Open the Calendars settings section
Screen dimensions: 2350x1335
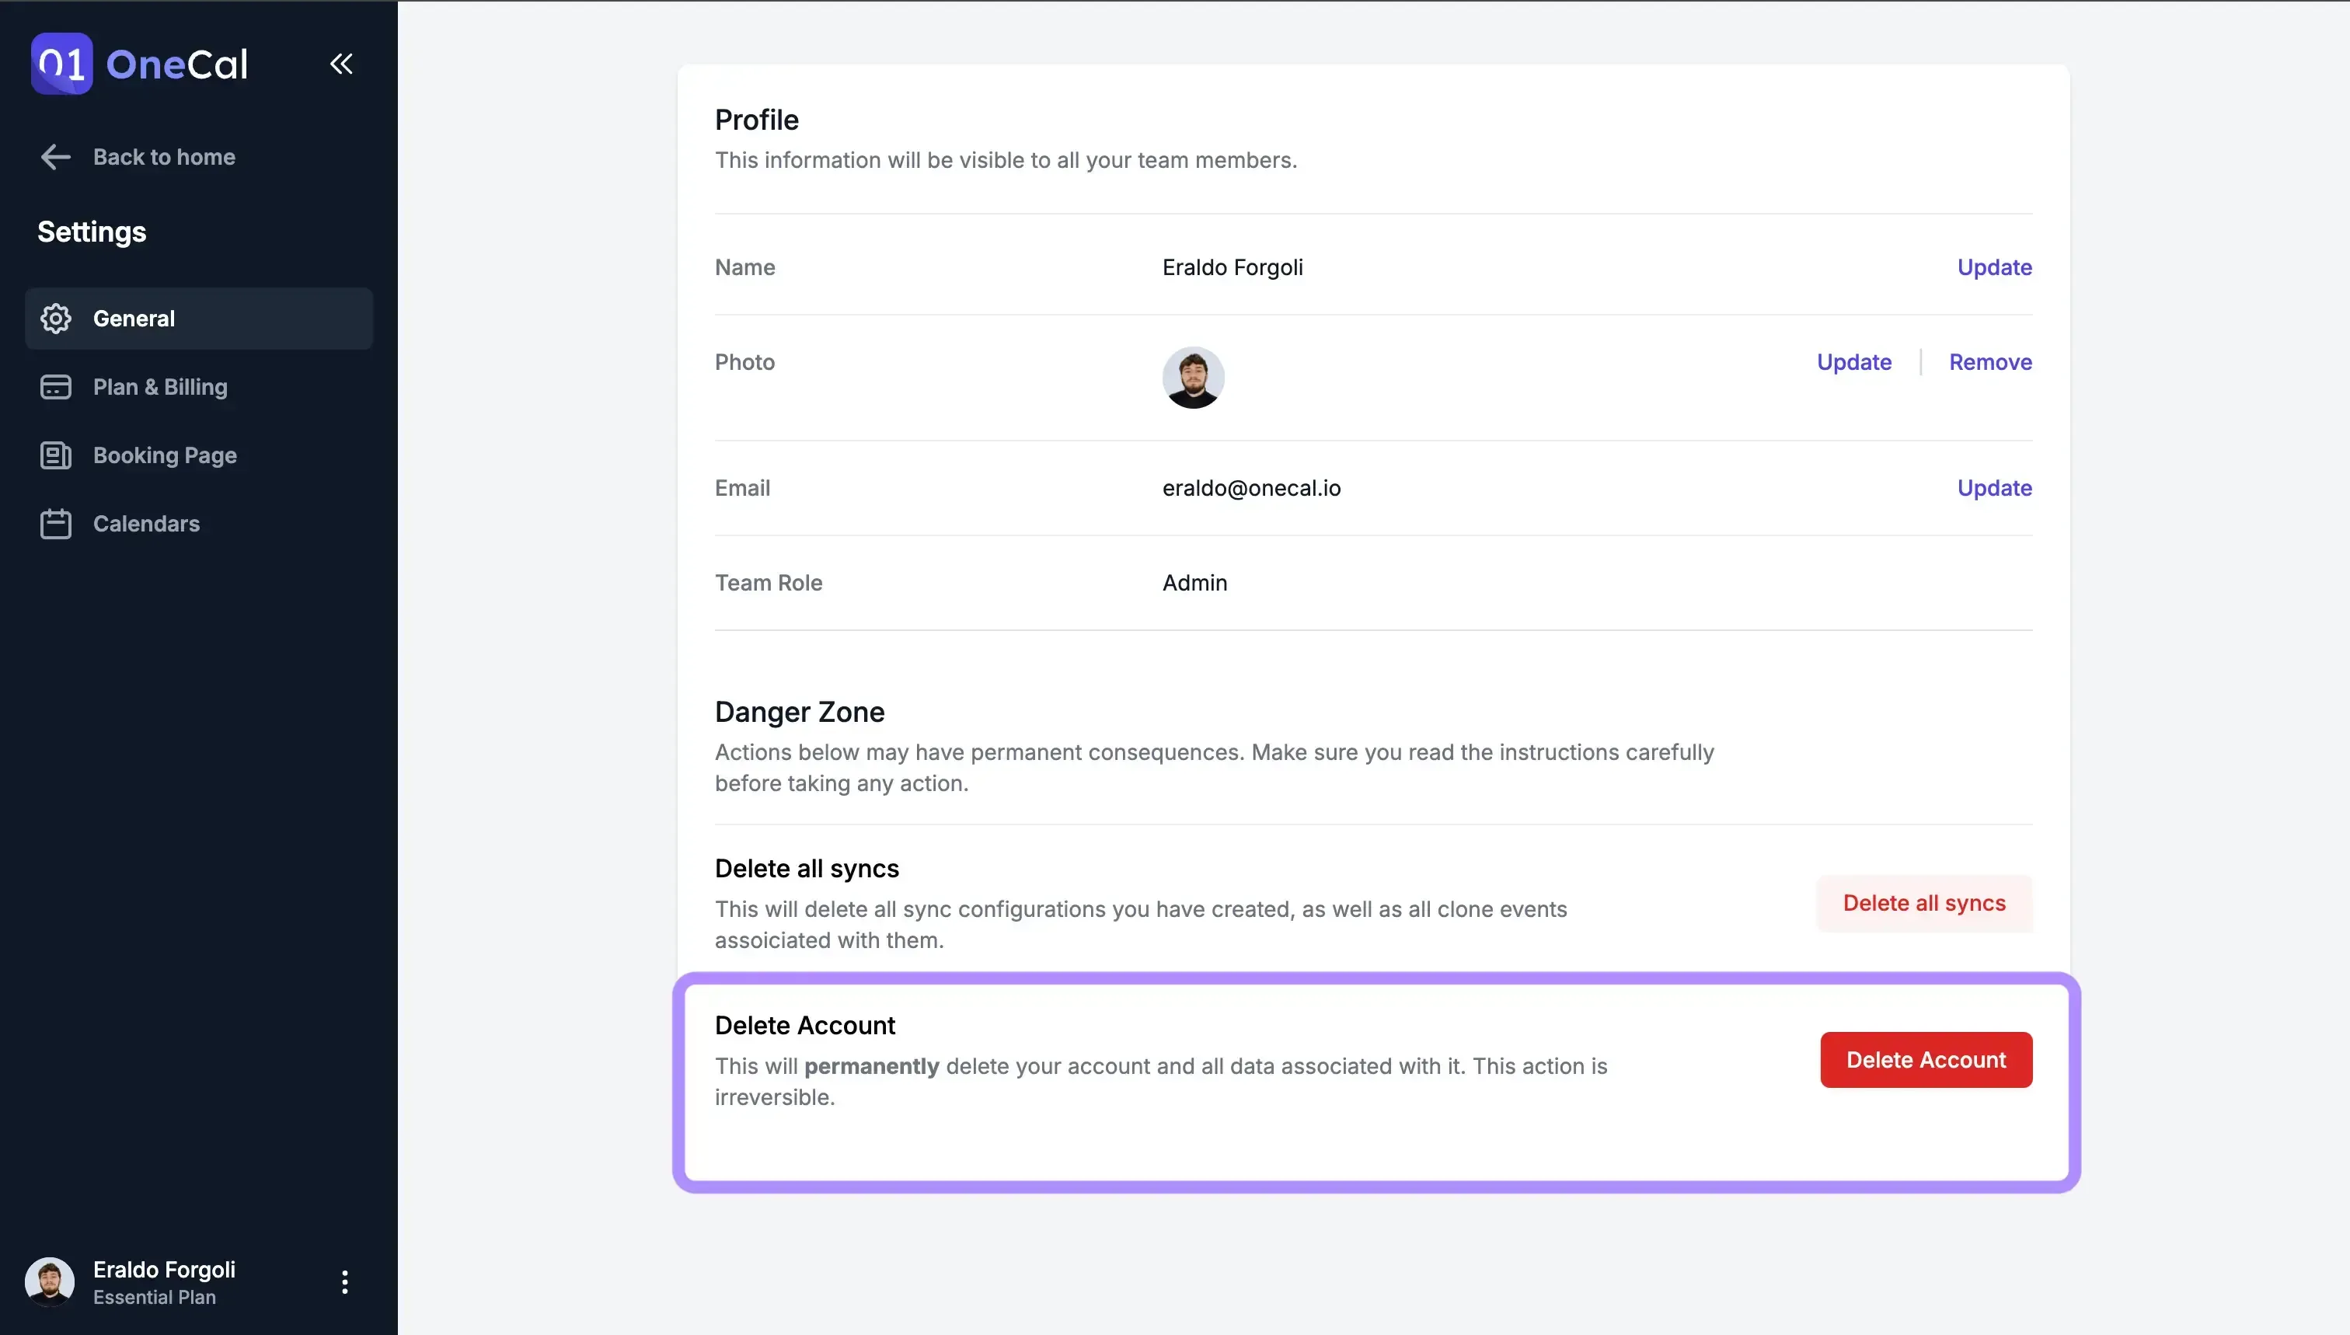(x=147, y=524)
